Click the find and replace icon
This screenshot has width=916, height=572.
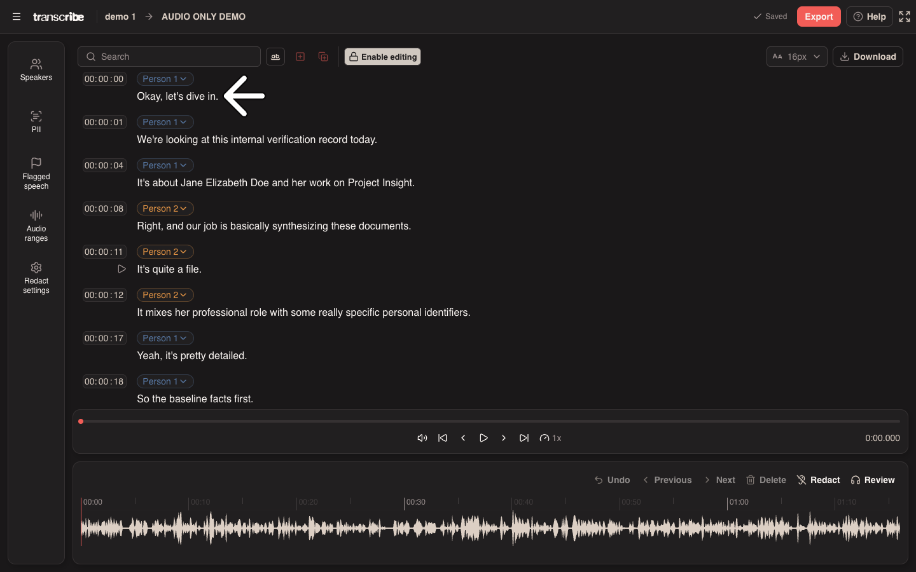pyautogui.click(x=275, y=57)
